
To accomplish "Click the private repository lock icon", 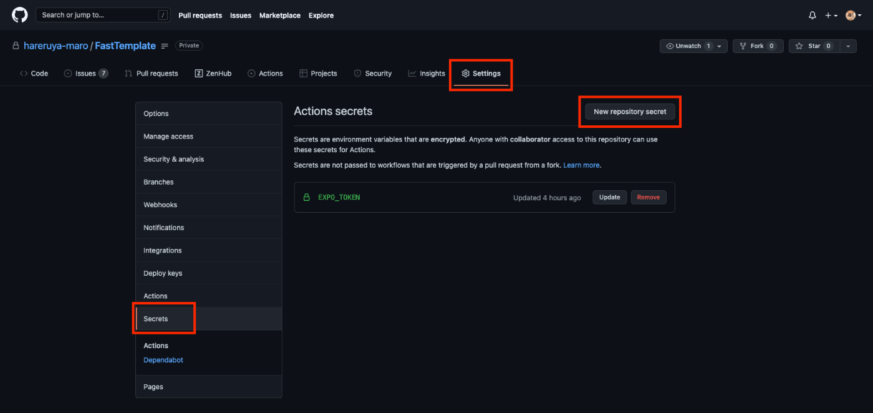I will click(16, 46).
